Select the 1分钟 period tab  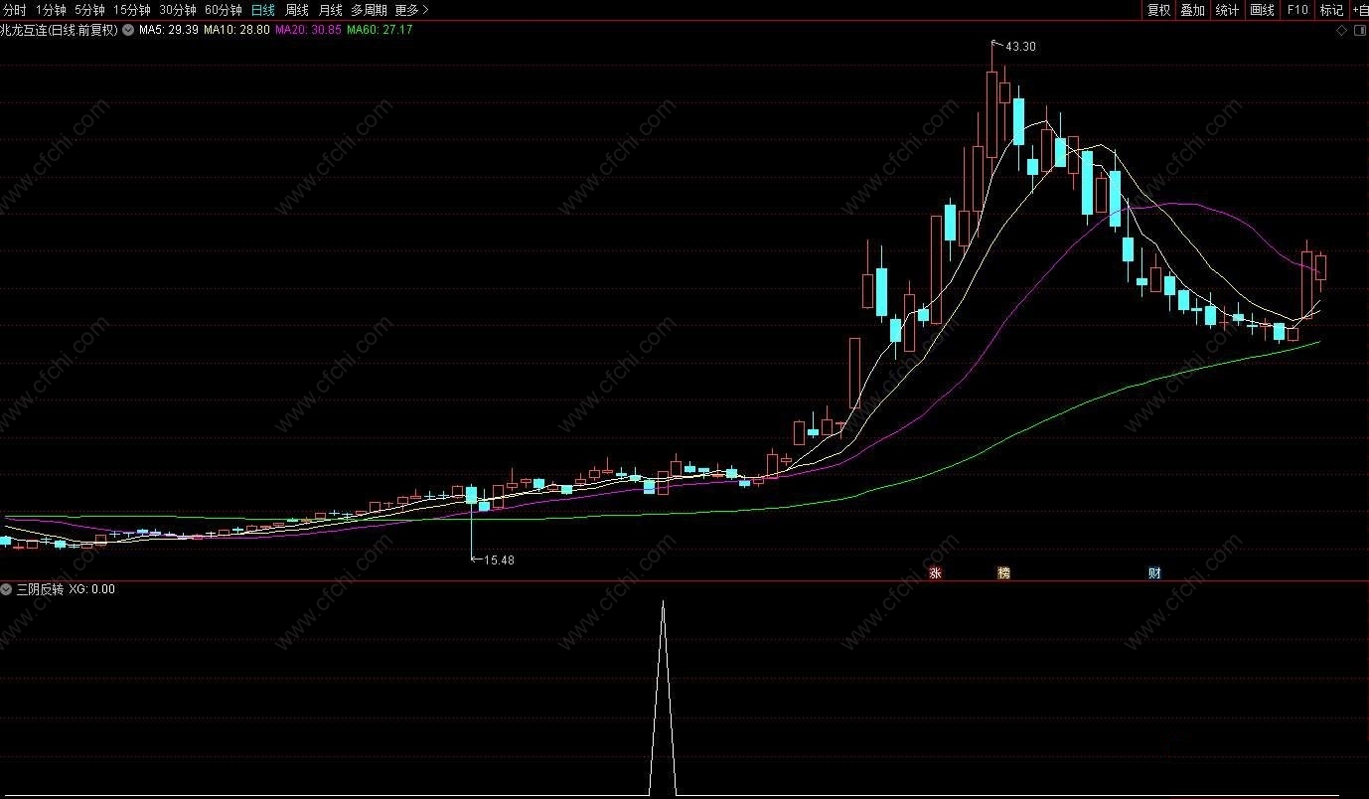coord(50,10)
